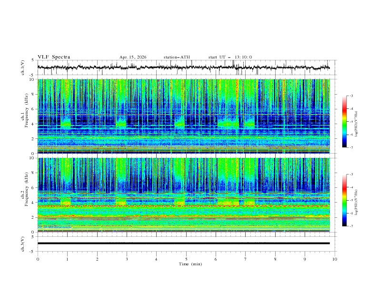
Task: Click the ch.1 voltage waveform trace
Action: point(183,68)
